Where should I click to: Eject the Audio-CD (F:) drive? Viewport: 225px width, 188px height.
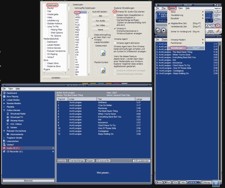[53, 148]
